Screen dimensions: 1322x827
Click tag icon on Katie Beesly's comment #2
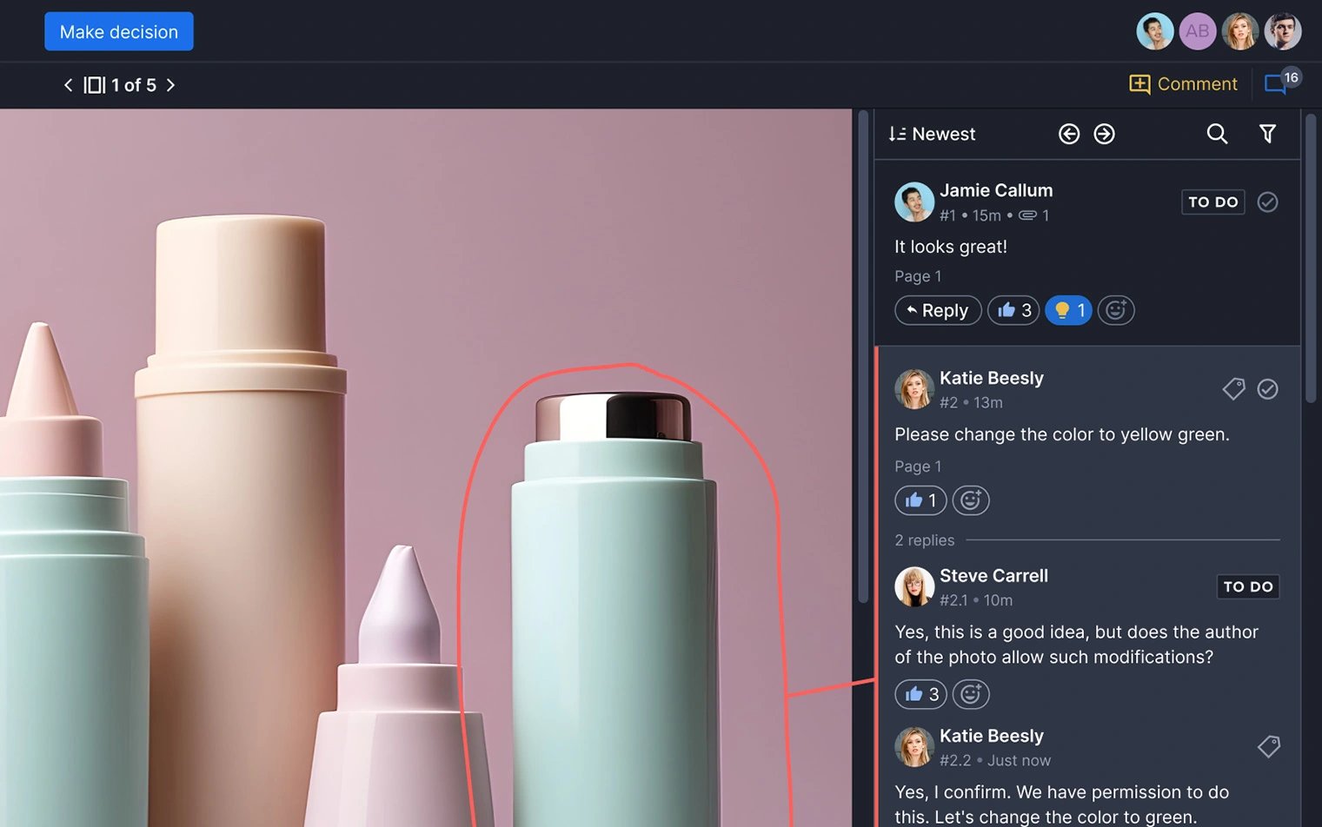pyautogui.click(x=1233, y=388)
